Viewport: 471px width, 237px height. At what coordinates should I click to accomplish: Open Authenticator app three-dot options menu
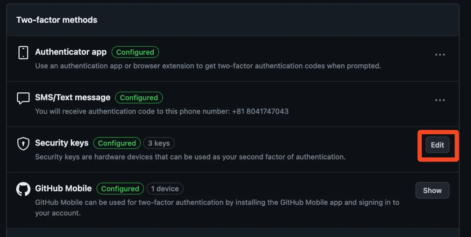coord(440,55)
